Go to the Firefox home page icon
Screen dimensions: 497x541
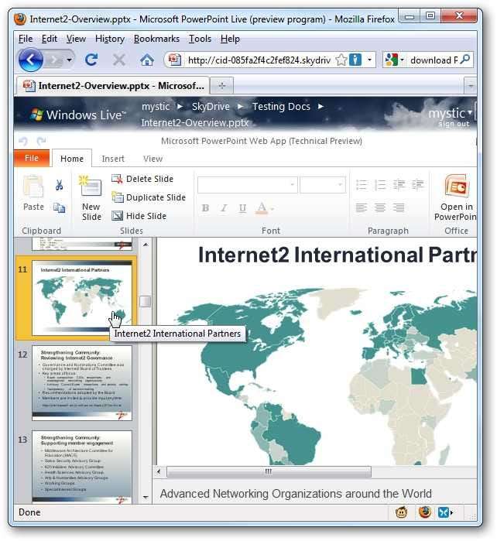147,60
